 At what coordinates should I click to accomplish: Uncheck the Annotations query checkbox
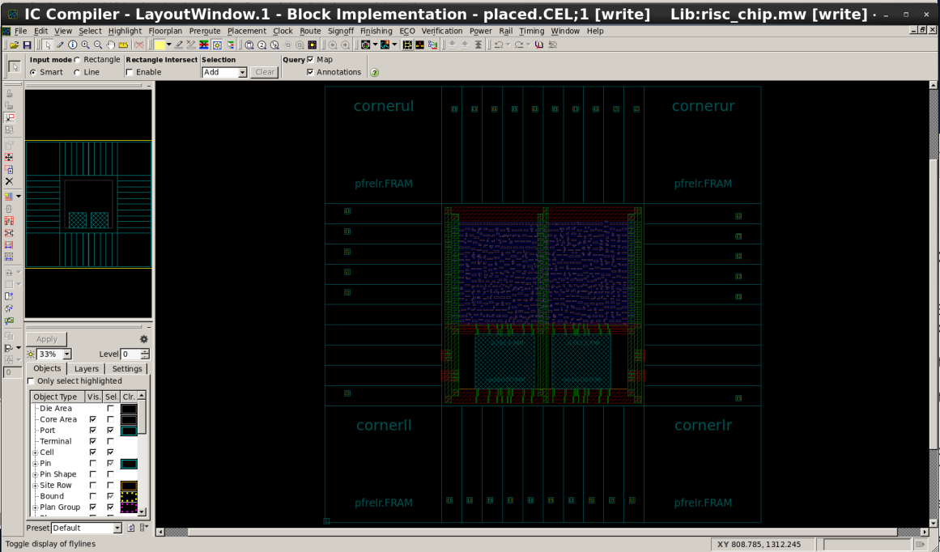(x=308, y=71)
